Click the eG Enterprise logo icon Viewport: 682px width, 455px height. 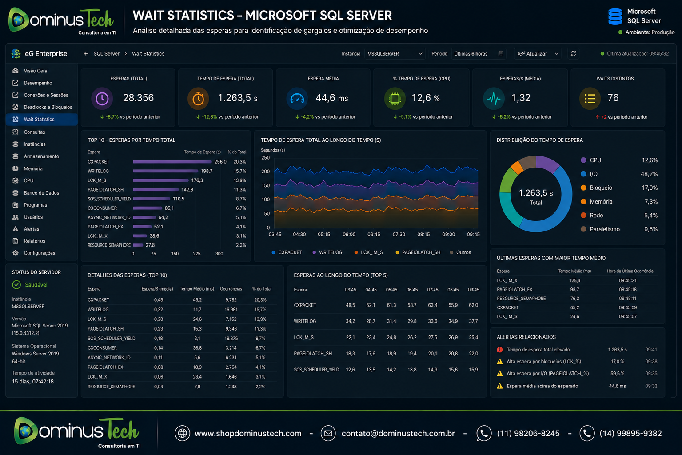coord(16,53)
